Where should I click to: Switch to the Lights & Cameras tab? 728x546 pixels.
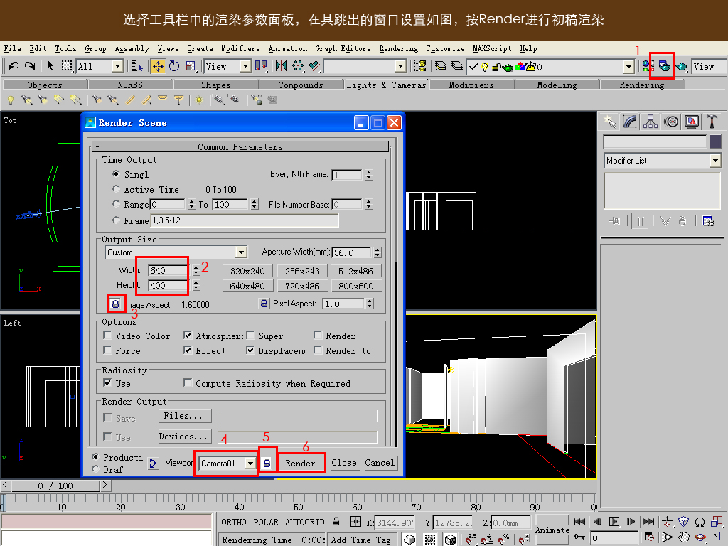(x=386, y=85)
